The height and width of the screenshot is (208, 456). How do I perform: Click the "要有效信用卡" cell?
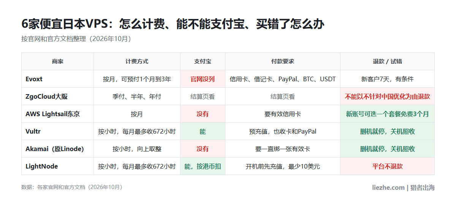point(283,114)
